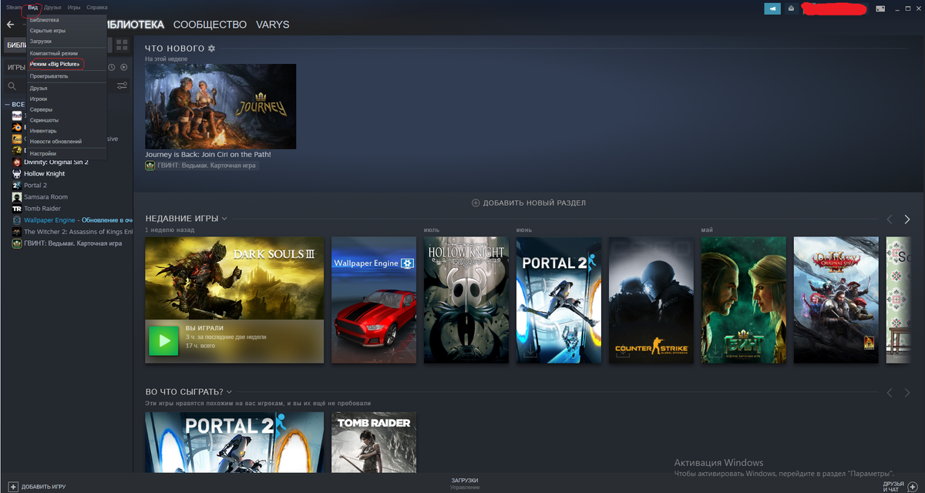Click The Witcher 2 icon in sidebar

pyautogui.click(x=17, y=231)
